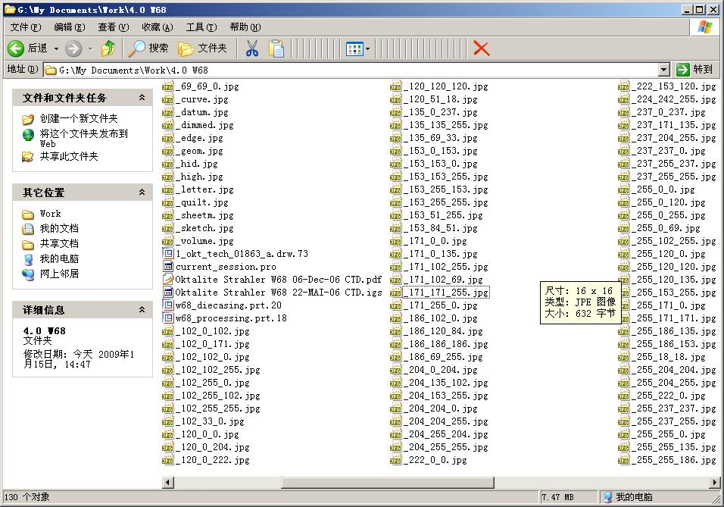Image resolution: width=724 pixels, height=507 pixels.
Task: Open 我的文档 in other places
Action: pos(59,228)
